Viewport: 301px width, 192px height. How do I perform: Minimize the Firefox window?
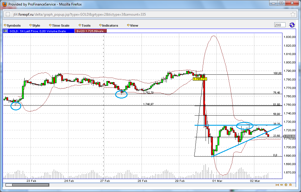point(273,3)
